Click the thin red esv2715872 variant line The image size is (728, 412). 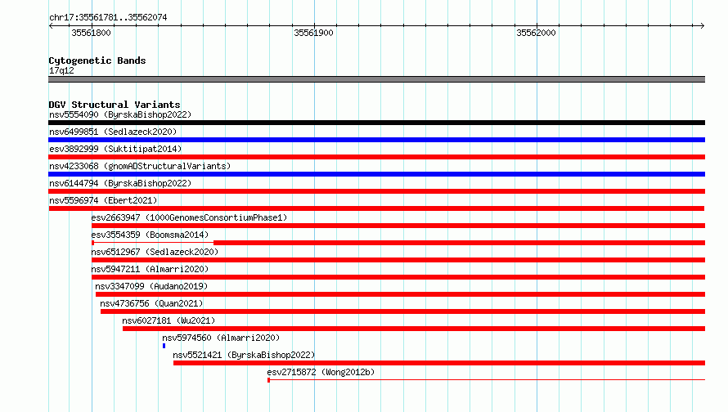(x=488, y=380)
